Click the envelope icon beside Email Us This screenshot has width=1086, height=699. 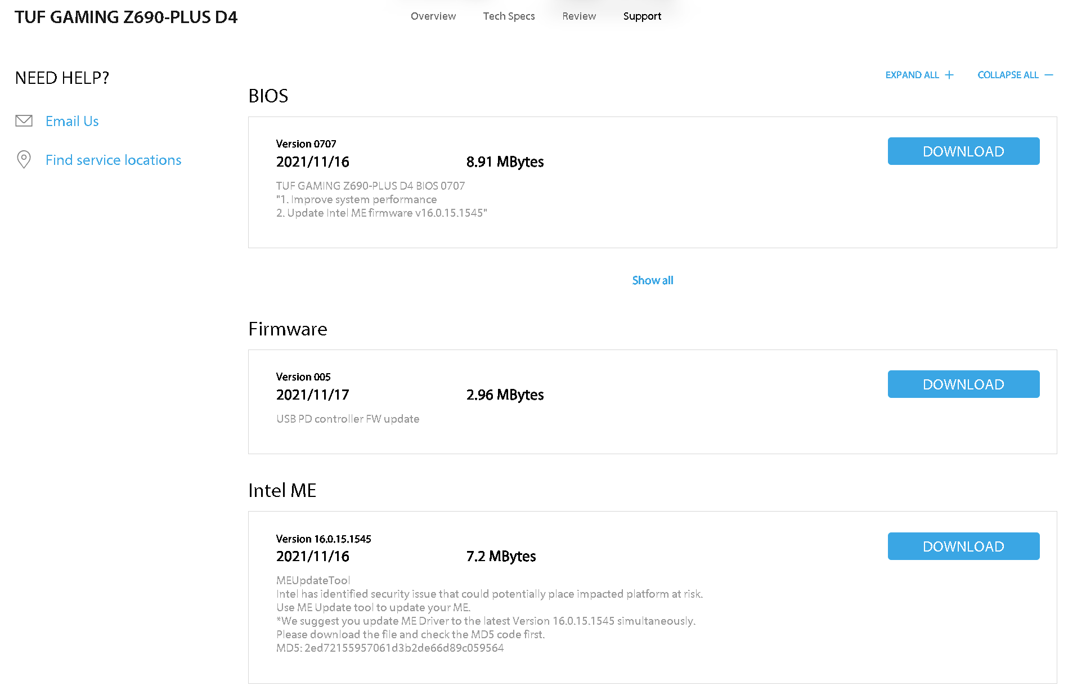pyautogui.click(x=24, y=121)
